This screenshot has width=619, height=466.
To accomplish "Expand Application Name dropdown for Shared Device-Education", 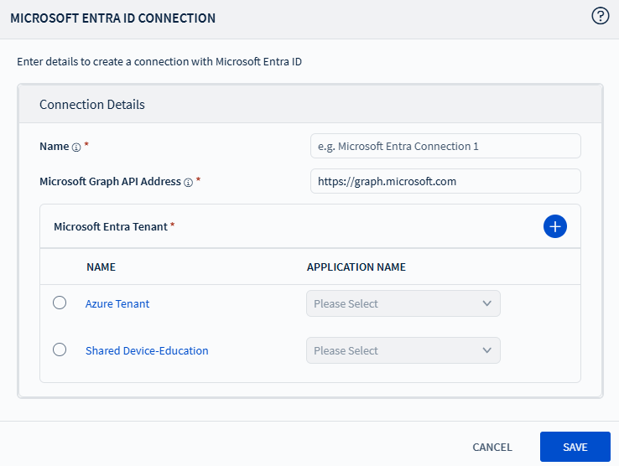I will [403, 350].
